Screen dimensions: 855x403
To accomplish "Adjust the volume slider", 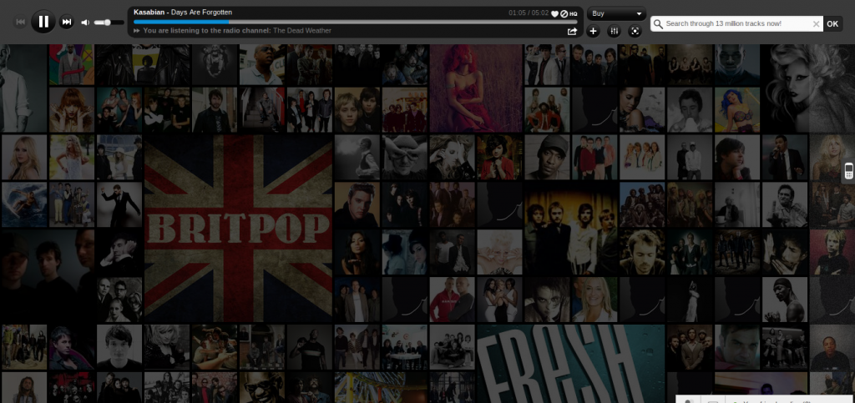I will pos(109,23).
